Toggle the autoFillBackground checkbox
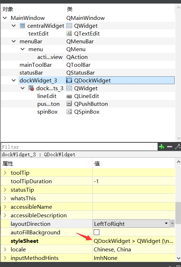 [97, 232]
